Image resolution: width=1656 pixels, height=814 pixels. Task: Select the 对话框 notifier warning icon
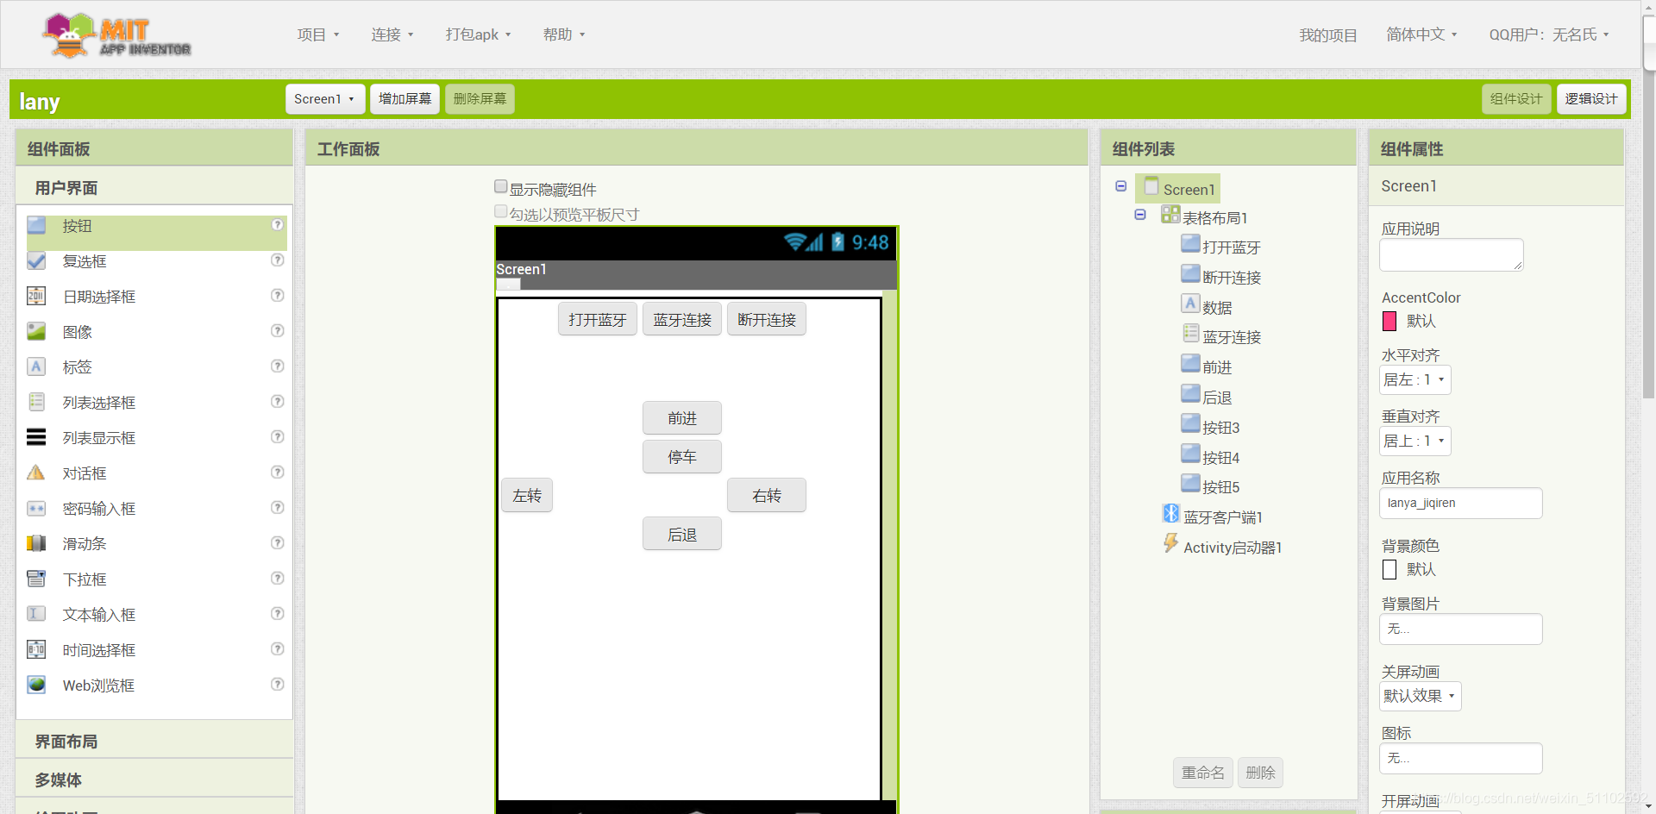[x=36, y=473]
